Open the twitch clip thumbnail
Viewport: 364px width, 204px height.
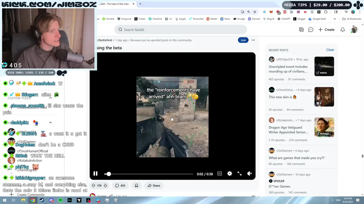(324, 66)
